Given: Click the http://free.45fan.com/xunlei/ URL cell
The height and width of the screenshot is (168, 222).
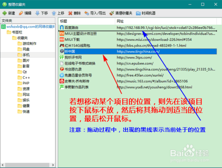Looking at the screenshot, I should (x=140, y=75).
